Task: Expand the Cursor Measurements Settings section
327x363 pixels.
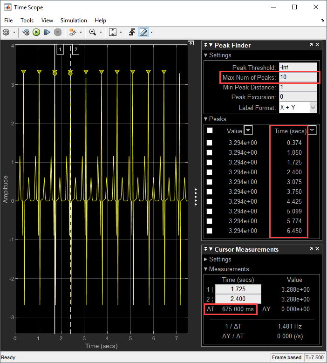Action: [x=220, y=259]
